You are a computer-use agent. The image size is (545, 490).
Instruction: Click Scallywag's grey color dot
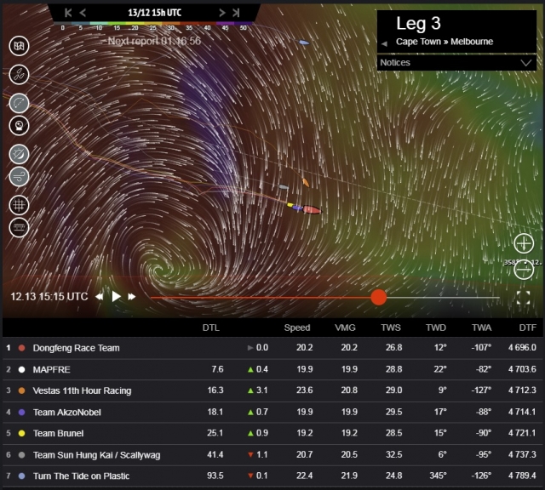21,455
